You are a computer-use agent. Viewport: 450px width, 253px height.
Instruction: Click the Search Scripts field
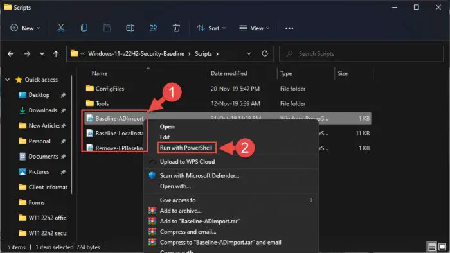(361, 53)
